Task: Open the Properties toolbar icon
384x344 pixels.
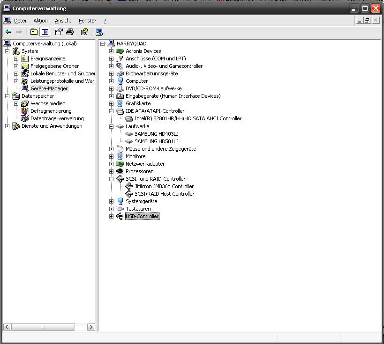Action: click(59, 32)
